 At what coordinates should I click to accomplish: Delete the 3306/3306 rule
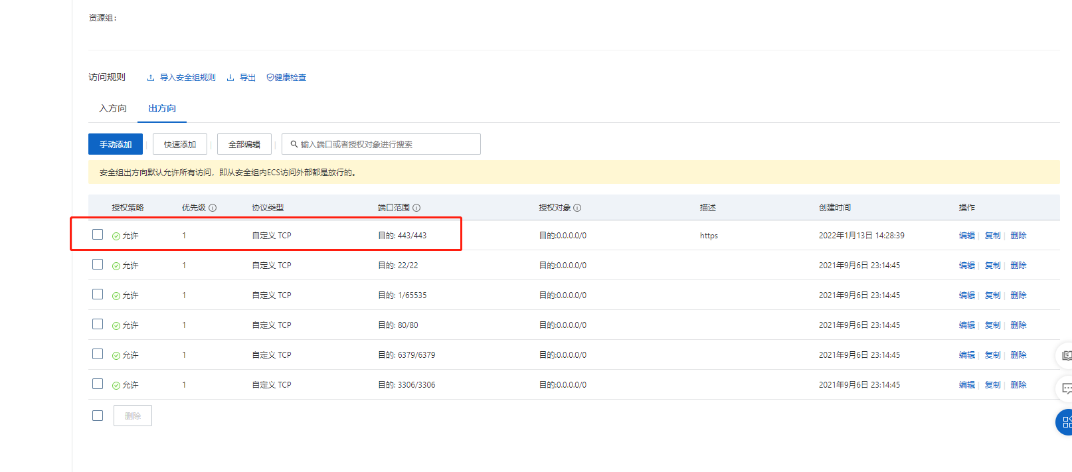(x=1018, y=385)
